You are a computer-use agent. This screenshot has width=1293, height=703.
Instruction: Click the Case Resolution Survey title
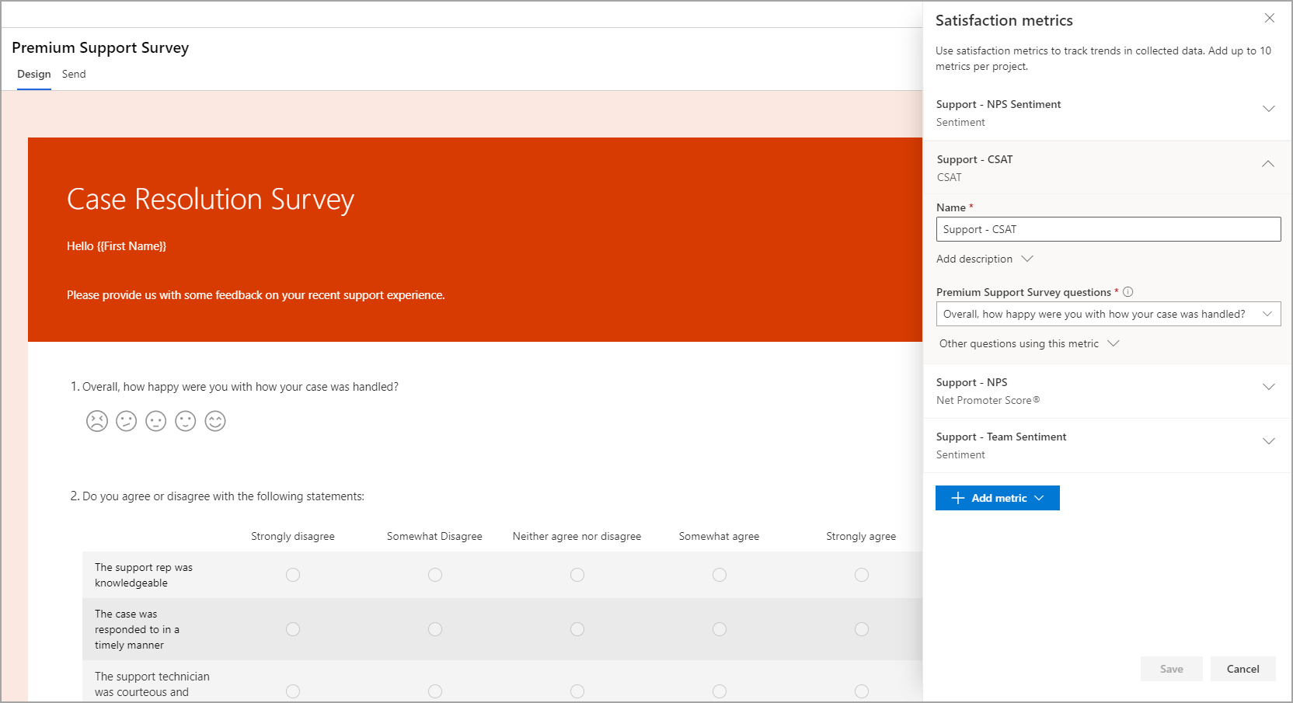(211, 200)
